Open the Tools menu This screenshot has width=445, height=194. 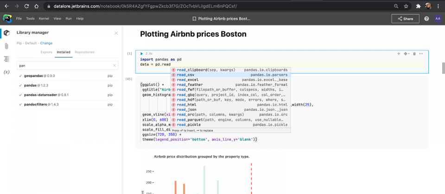pos(31,18)
